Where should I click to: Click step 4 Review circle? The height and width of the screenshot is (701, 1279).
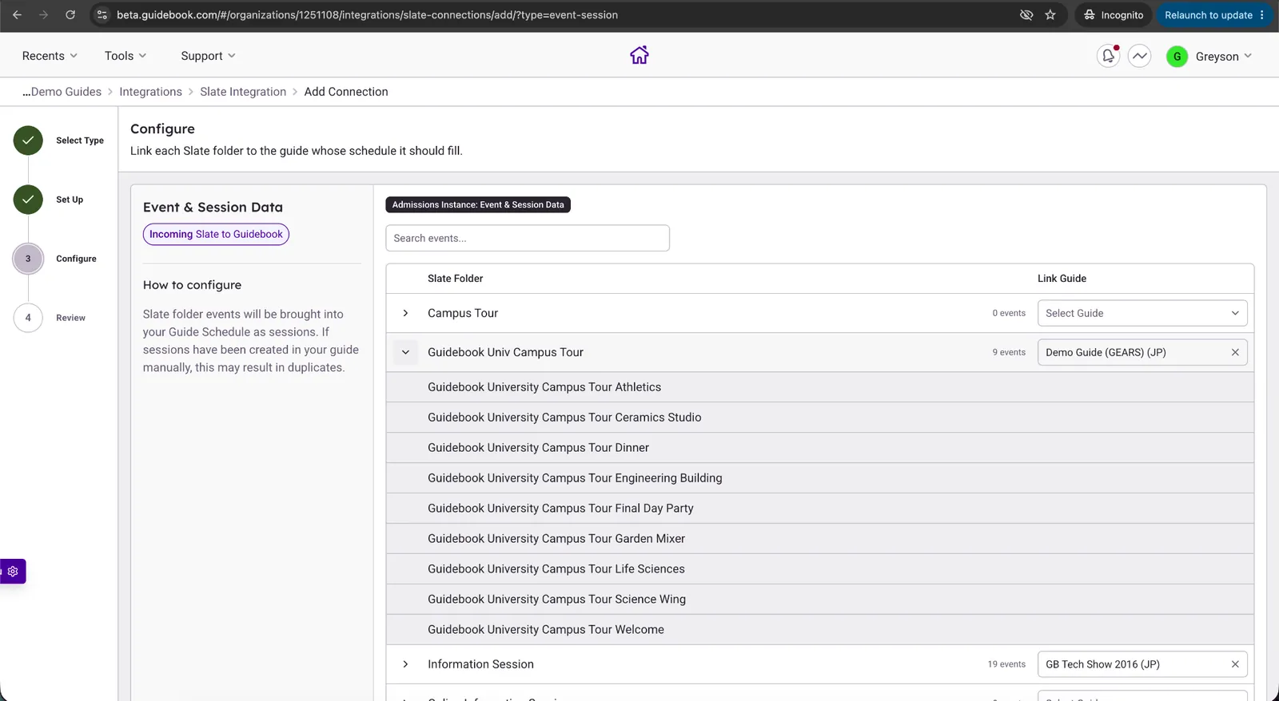28,318
